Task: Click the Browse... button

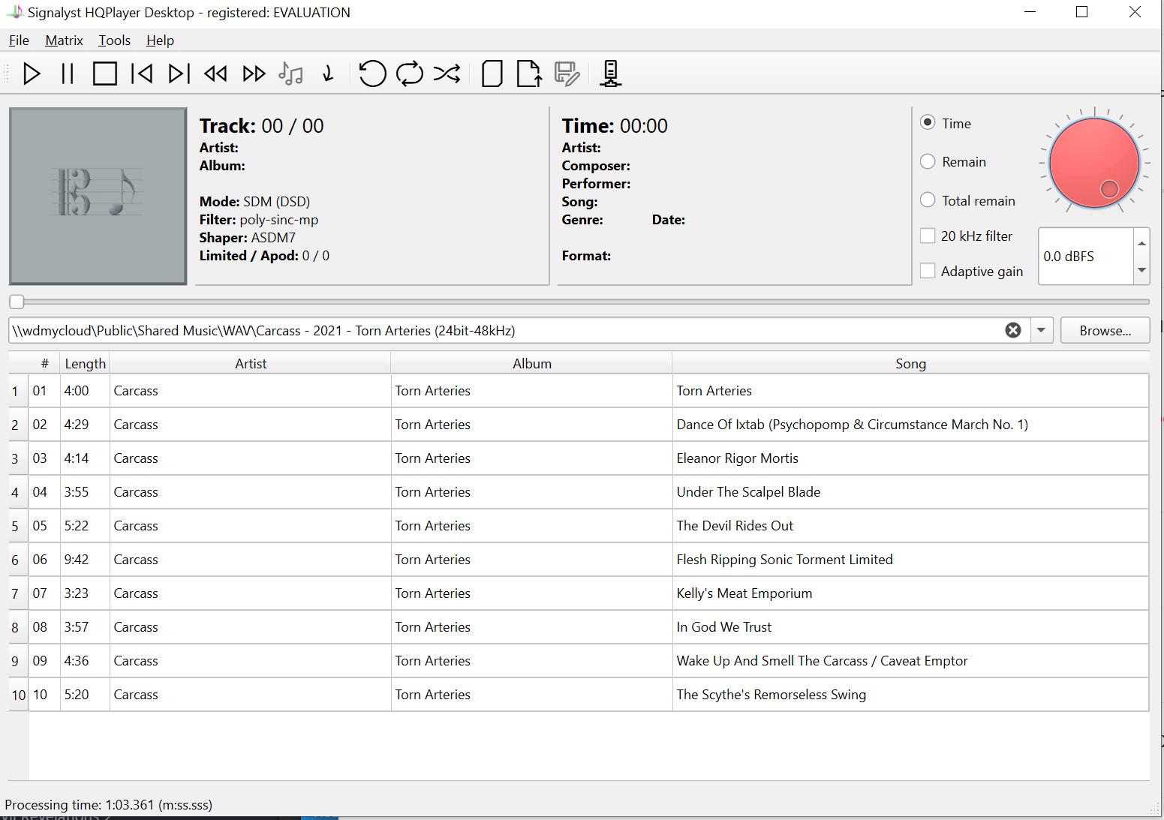Action: coord(1105,330)
